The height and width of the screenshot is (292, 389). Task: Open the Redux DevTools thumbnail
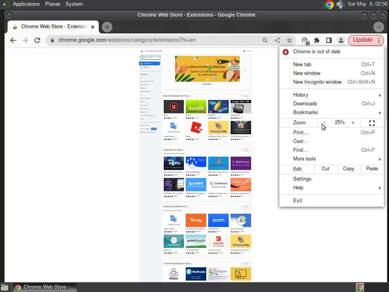coord(174,274)
